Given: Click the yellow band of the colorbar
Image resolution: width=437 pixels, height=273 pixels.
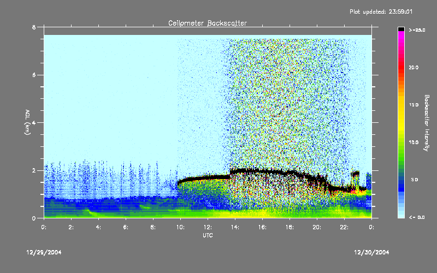Looking at the screenshot, I should [401, 117].
